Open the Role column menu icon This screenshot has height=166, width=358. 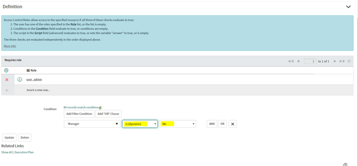click(x=28, y=70)
